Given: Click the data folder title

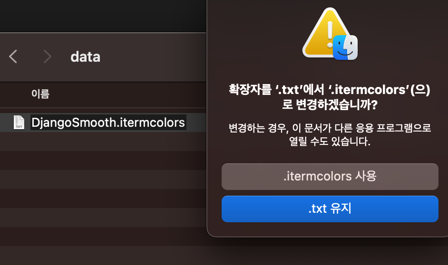Looking at the screenshot, I should 86,57.
